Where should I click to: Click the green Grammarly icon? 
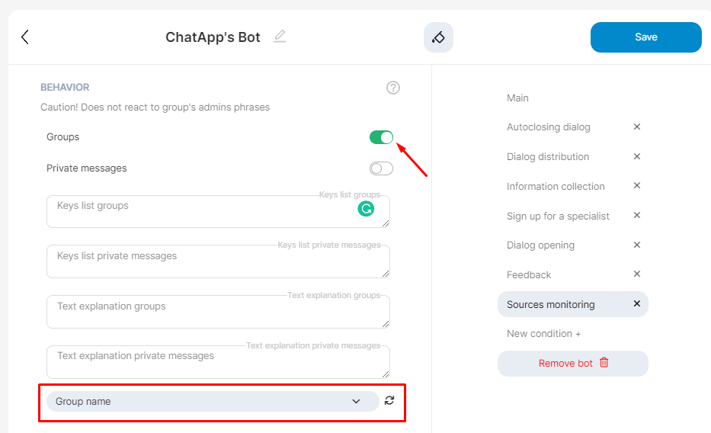[367, 208]
